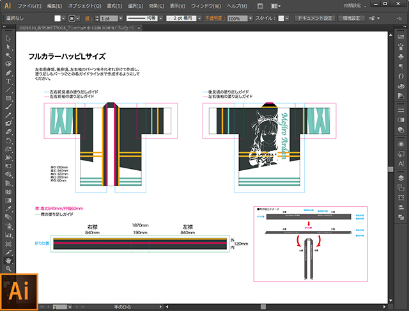Select the Paintbrush tool
The height and width of the screenshot is (311, 409).
(x=9, y=106)
